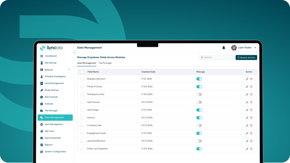Turn off the Follow-up Frequency toggle
The width and height of the screenshot is (290, 163).
(x=199, y=149)
